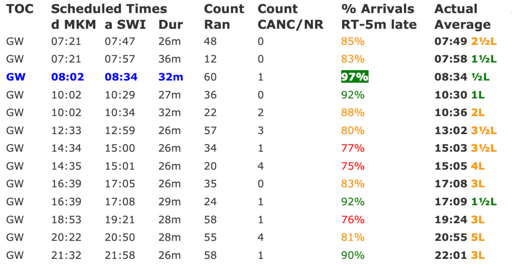Click the blue 08:02 departure time
The image size is (512, 269).
(67, 77)
